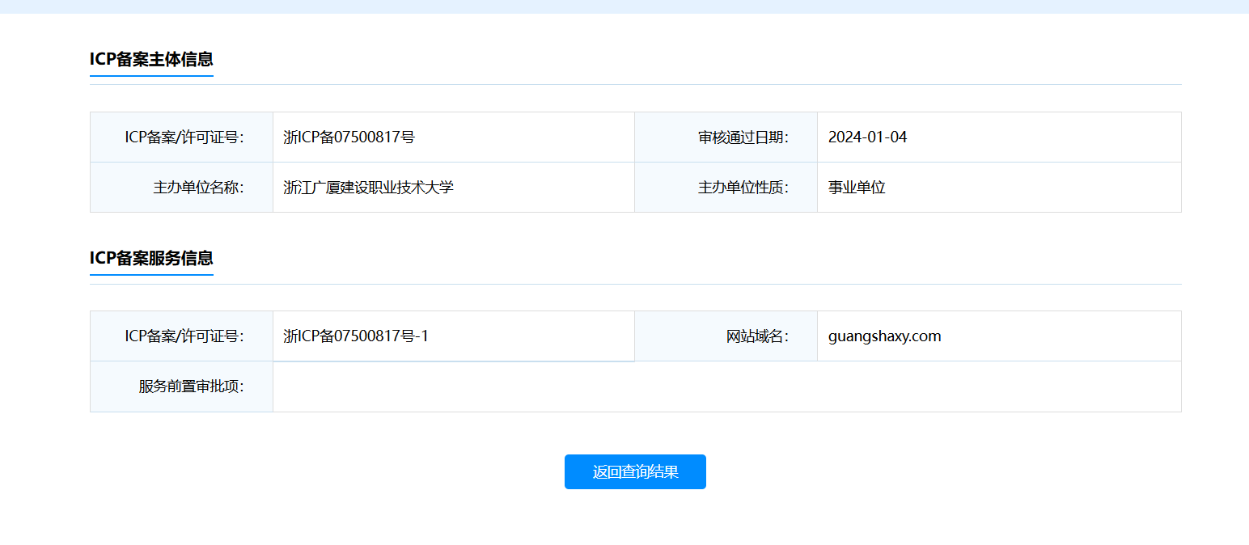1249x545 pixels.
Task: Click license number 浙ICP备07500817号
Action: 349,137
